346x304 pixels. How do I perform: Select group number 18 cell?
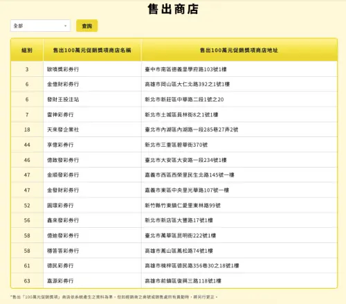[x=27, y=129]
